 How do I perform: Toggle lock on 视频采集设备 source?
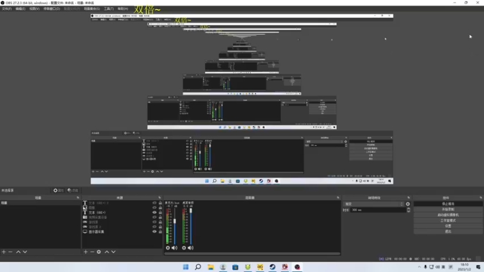pyautogui.click(x=160, y=218)
